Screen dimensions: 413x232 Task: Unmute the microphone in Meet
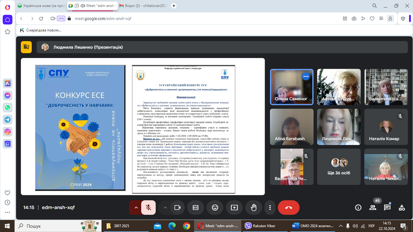click(x=148, y=208)
